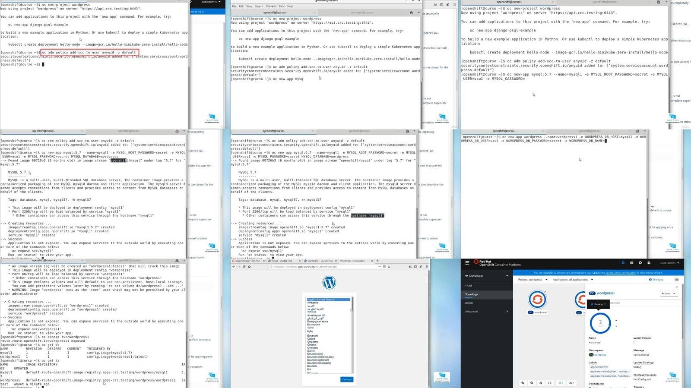Expand the Advanced navigation section
691x388 pixels.
pos(487,311)
